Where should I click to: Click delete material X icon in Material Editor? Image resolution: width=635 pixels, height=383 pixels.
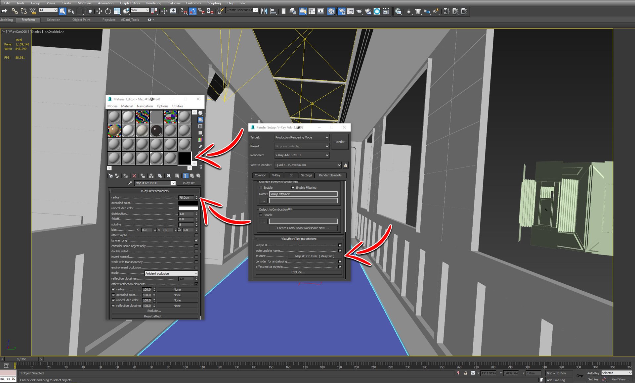pyautogui.click(x=134, y=176)
